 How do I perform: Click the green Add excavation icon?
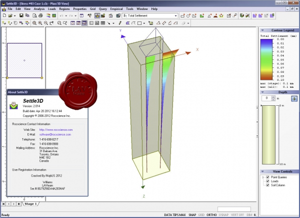tap(202, 15)
